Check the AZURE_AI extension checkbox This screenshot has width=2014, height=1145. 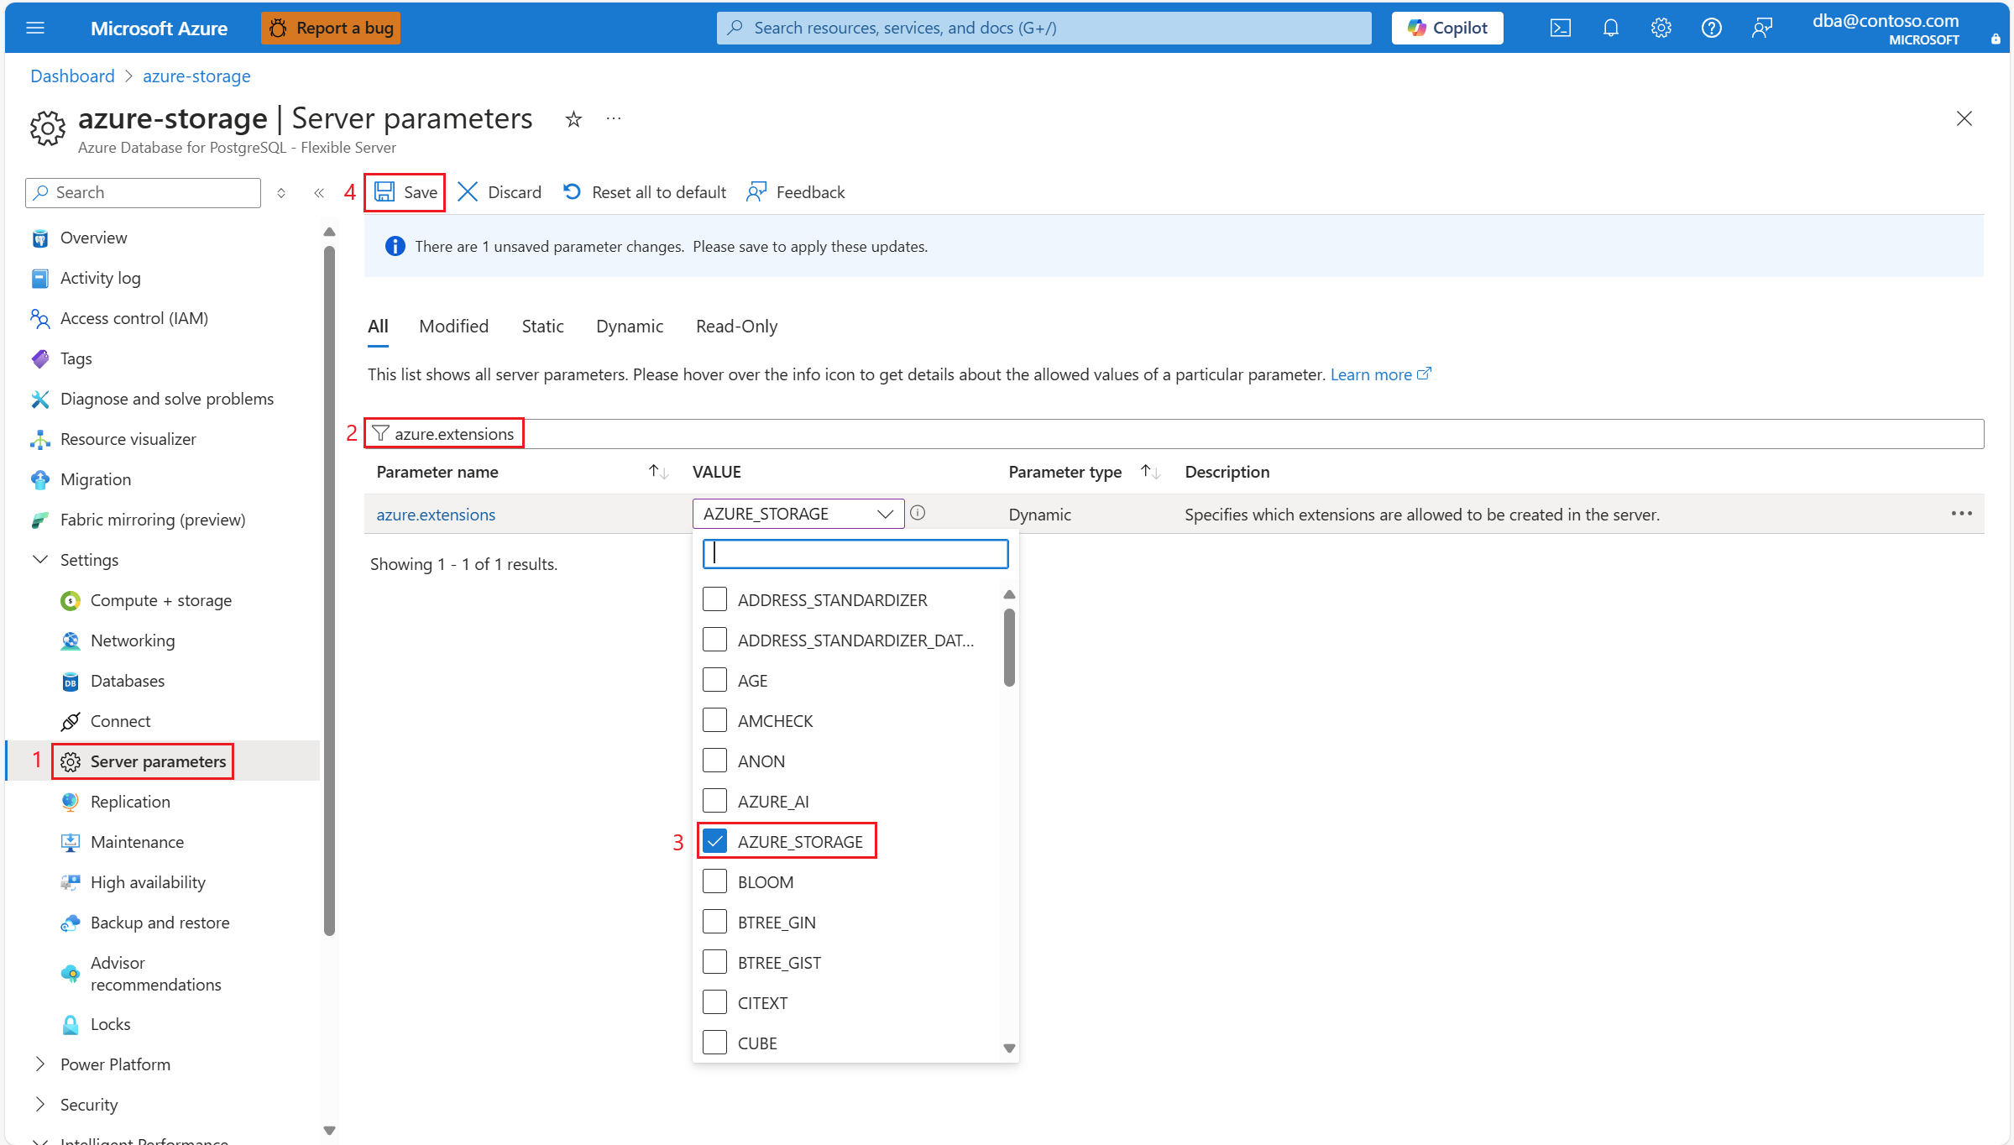pos(714,801)
